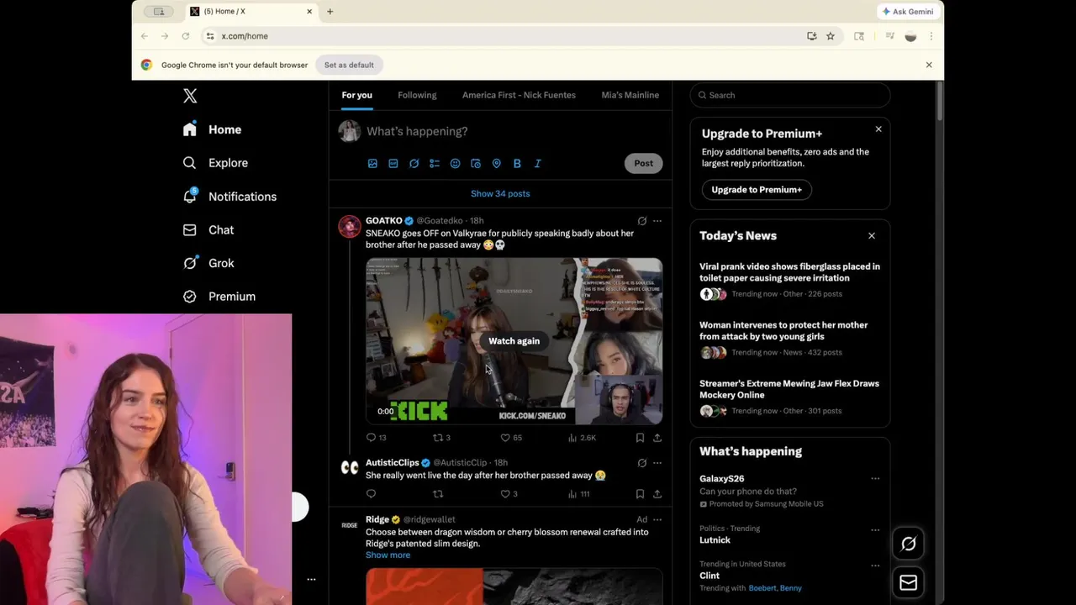Bookmark the AutisticClips post

pyautogui.click(x=640, y=494)
